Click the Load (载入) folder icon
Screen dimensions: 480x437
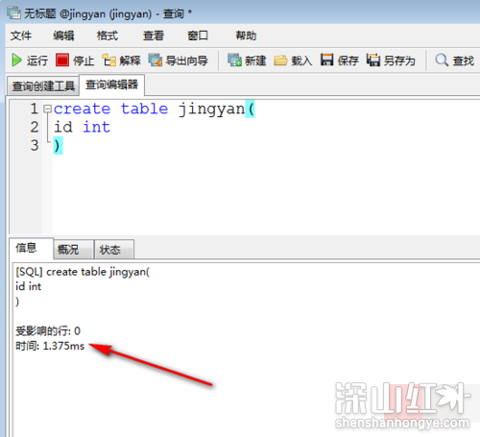tap(280, 61)
